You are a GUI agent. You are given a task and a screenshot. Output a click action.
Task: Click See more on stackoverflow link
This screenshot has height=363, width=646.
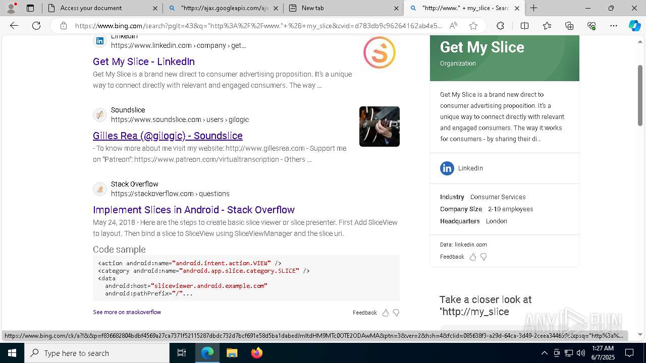click(x=127, y=312)
